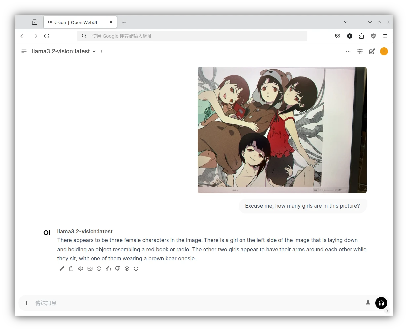This screenshot has height=331, width=408.
Task: Go back one page
Action: coord(23,36)
